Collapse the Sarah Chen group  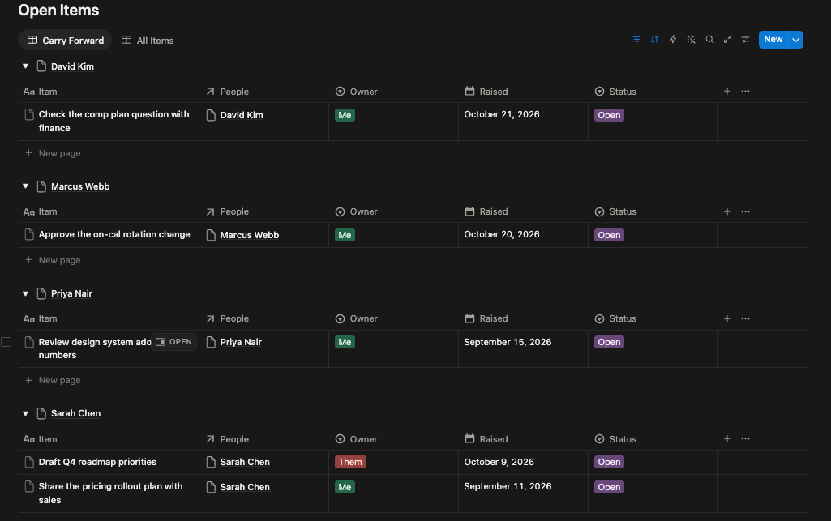(x=25, y=413)
